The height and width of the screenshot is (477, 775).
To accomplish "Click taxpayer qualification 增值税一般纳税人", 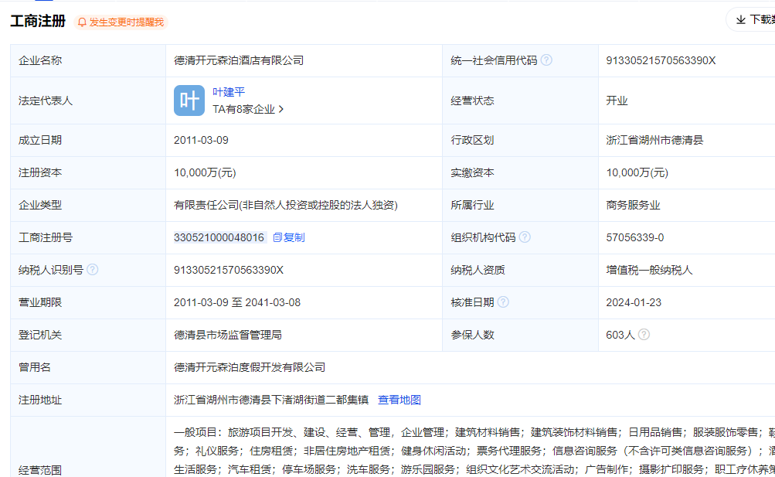I will (650, 270).
